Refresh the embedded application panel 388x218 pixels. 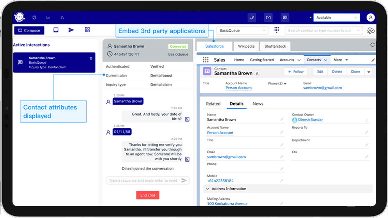(x=372, y=45)
